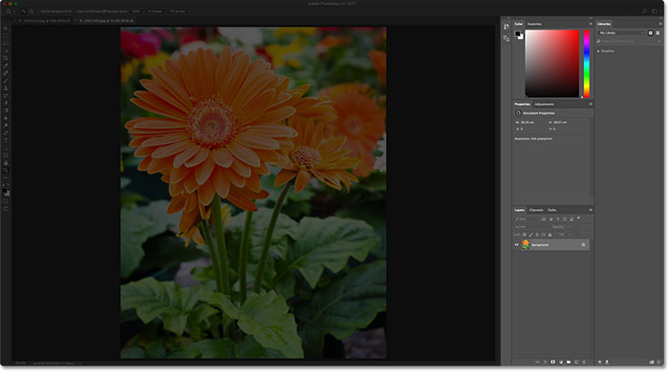Click the Fit Screen button
The image size is (669, 372).
click(155, 11)
